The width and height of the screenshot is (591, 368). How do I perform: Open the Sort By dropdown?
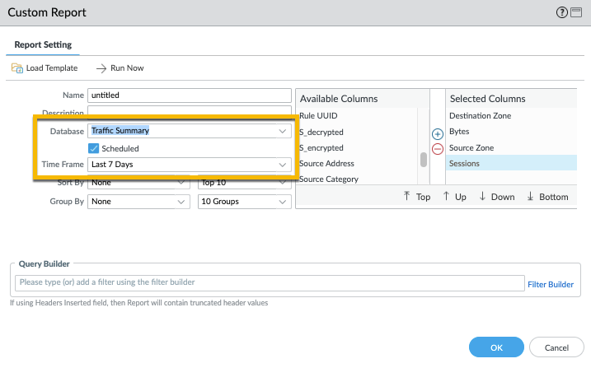pyautogui.click(x=139, y=181)
